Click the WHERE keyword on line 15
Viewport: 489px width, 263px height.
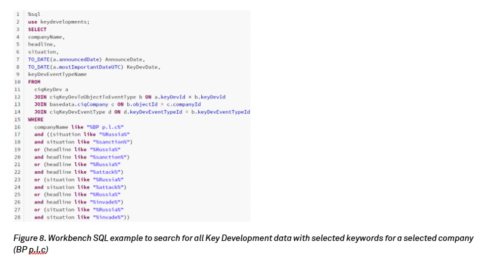35,120
